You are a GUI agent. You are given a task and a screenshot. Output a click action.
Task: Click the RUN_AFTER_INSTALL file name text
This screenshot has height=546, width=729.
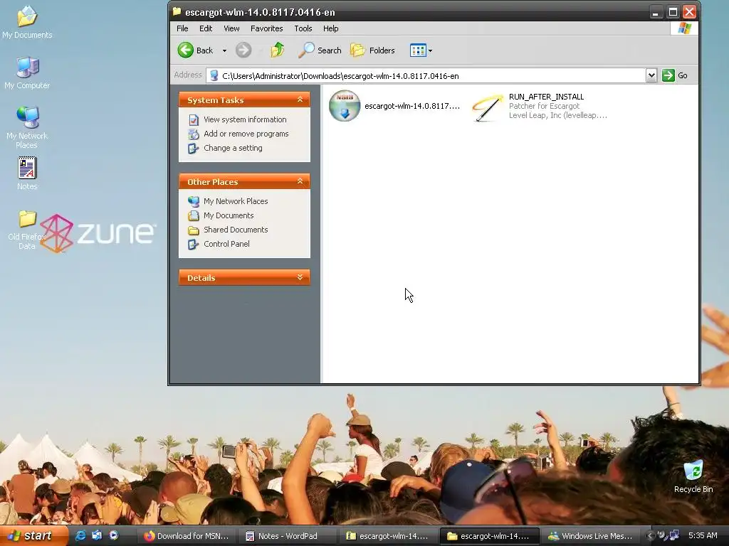tap(546, 97)
